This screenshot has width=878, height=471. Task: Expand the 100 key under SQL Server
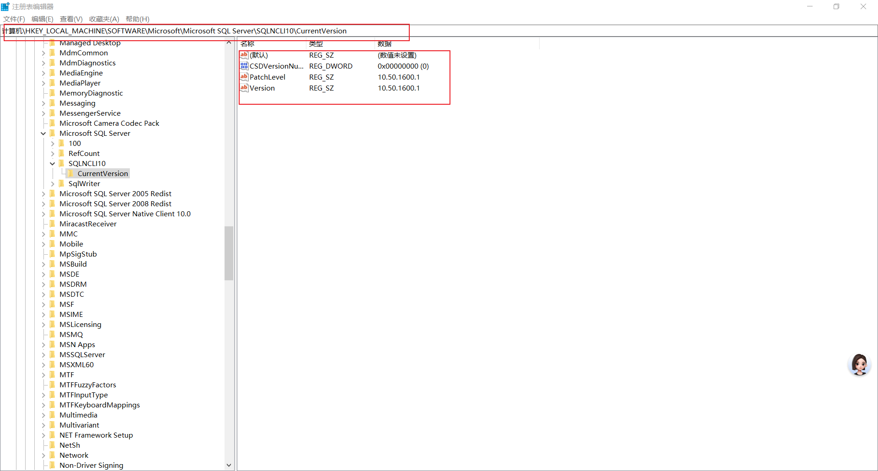tap(53, 144)
